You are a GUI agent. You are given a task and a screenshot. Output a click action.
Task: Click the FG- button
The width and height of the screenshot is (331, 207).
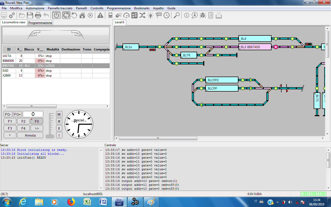pyautogui.click(x=8, y=114)
